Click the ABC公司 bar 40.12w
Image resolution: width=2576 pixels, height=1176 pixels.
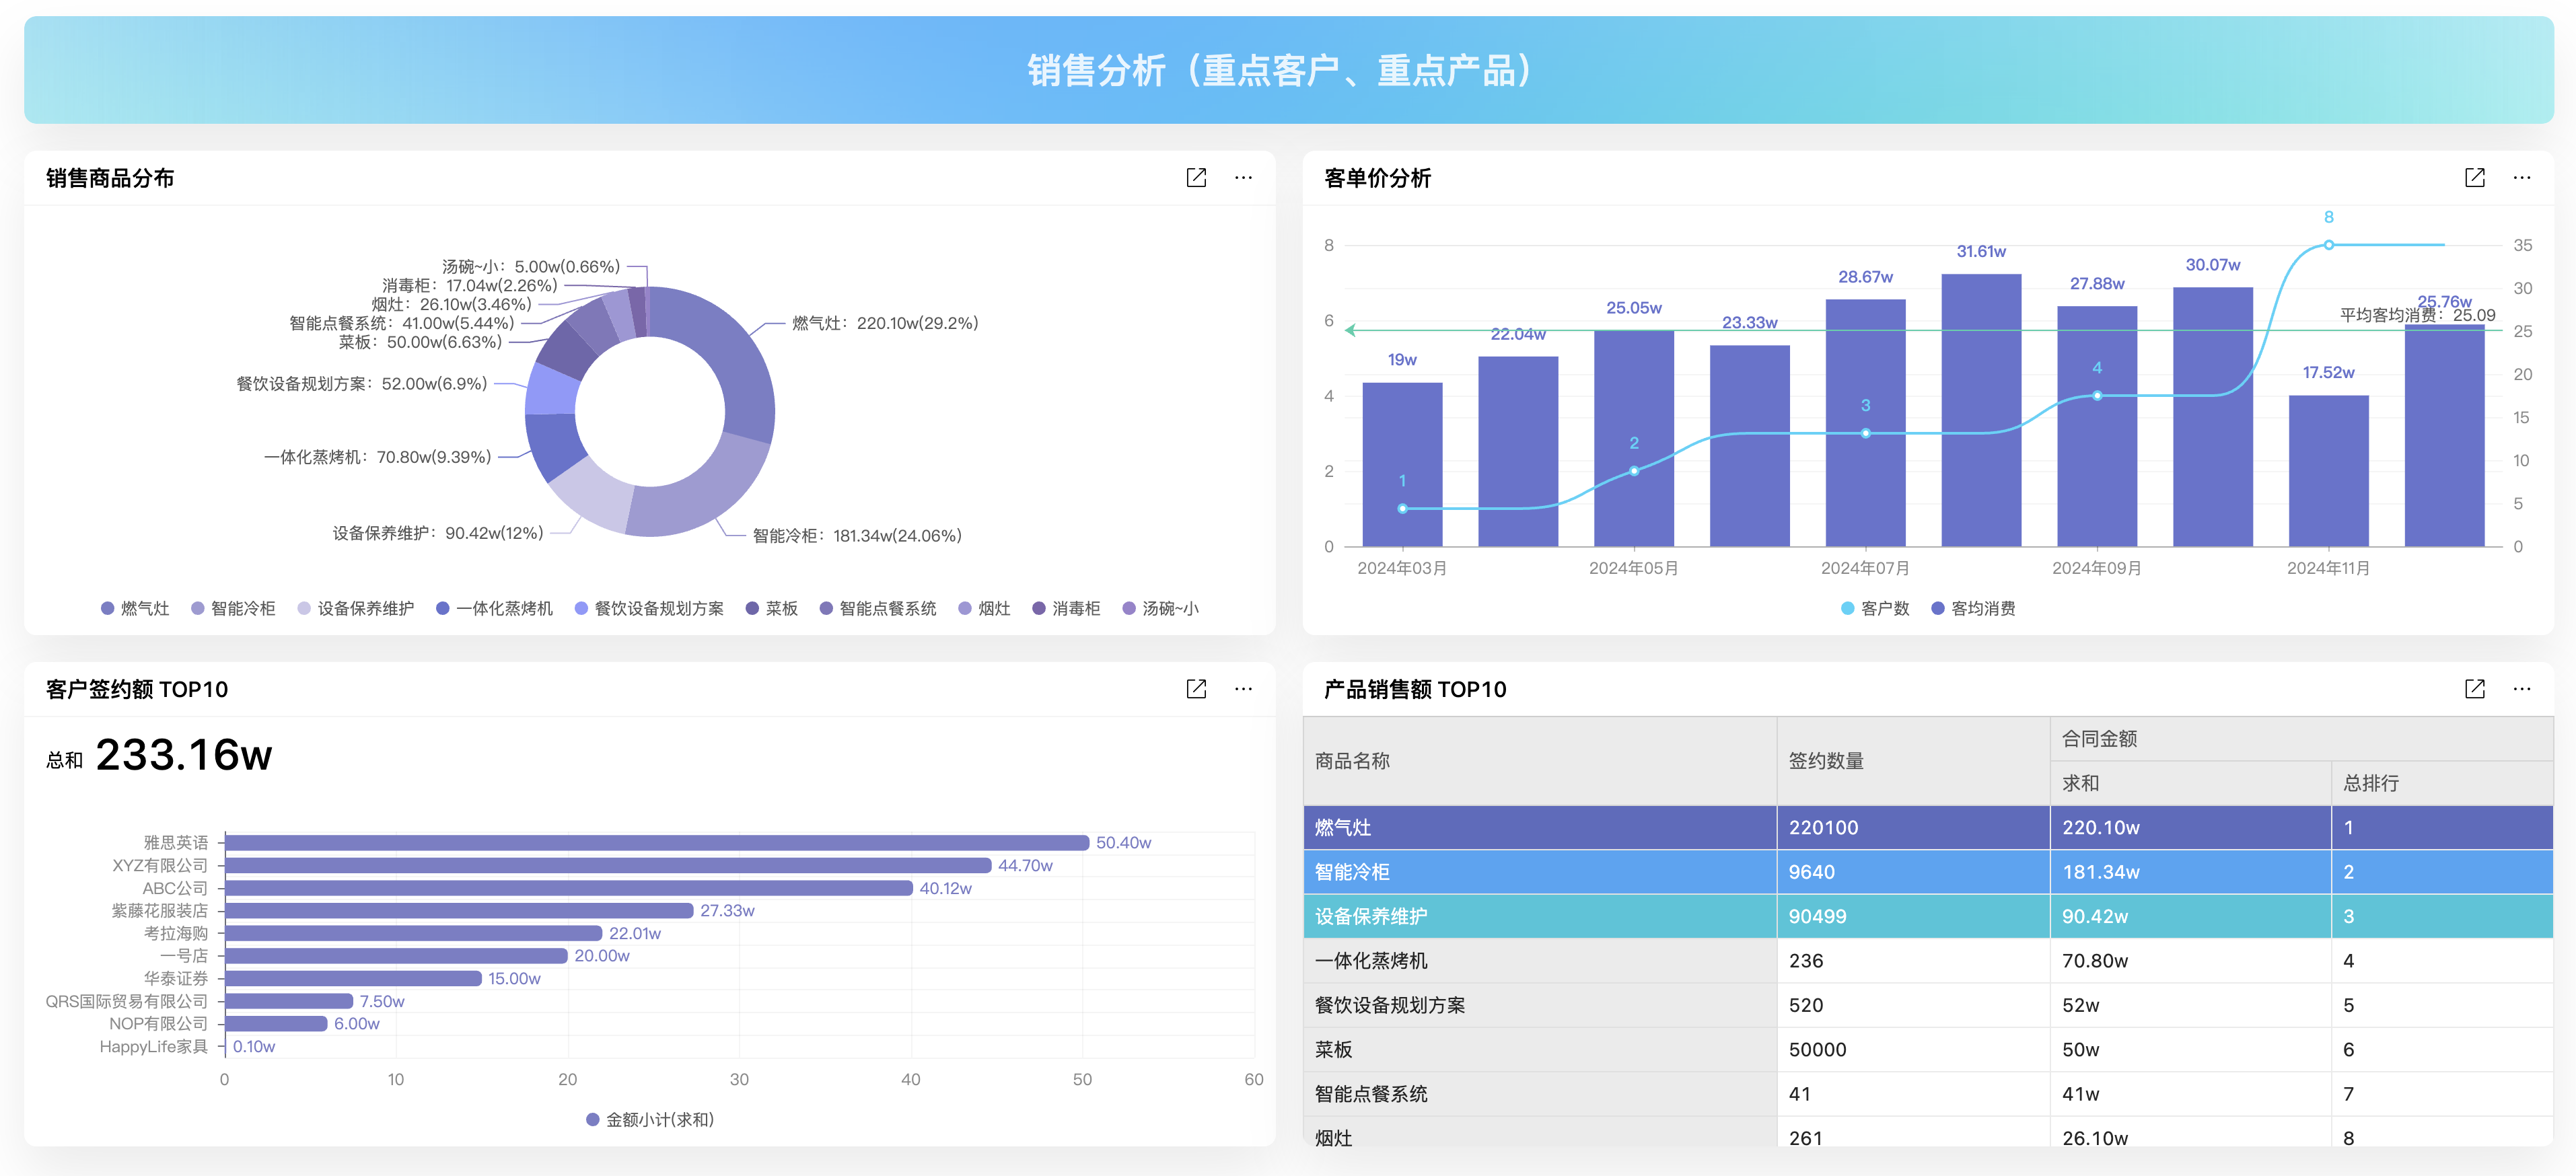click(x=569, y=888)
